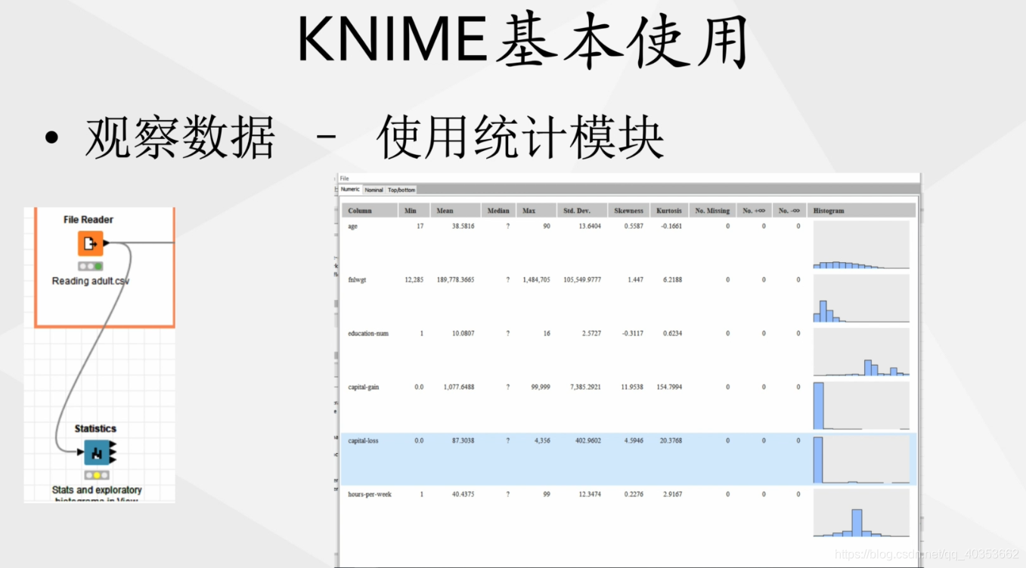Select the File Reader node icon
Image resolution: width=1026 pixels, height=568 pixels.
point(90,243)
